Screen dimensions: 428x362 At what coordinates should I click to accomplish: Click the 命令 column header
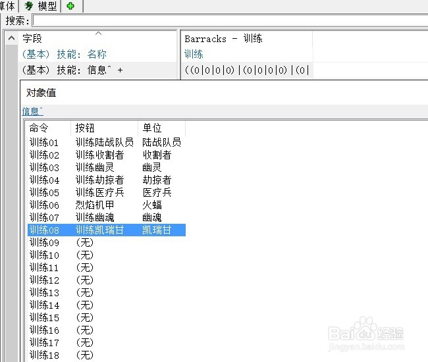[39, 128]
